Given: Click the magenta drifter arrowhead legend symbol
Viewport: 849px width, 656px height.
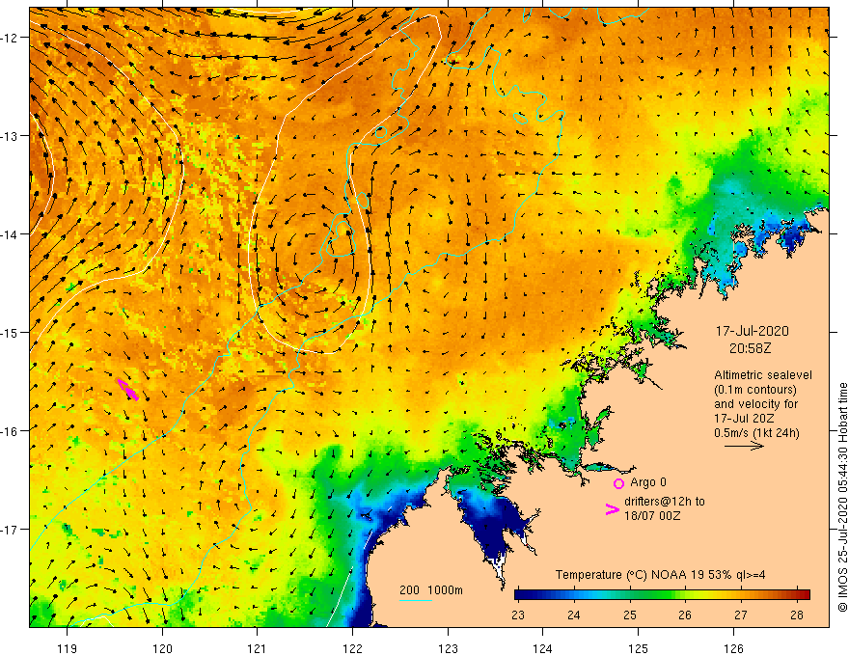Looking at the screenshot, I should (612, 509).
